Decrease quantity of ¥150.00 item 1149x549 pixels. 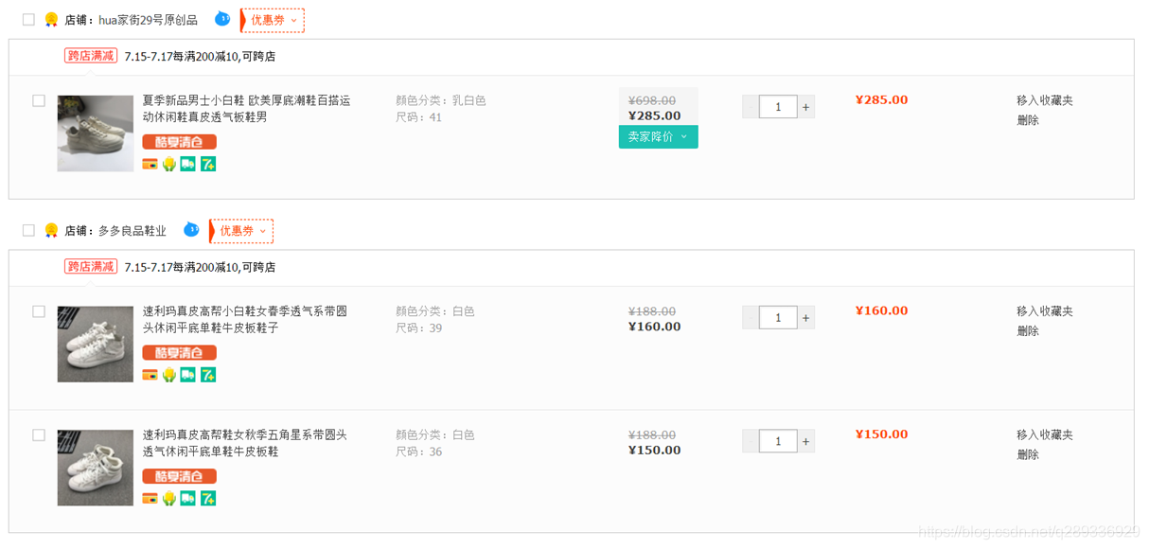751,441
